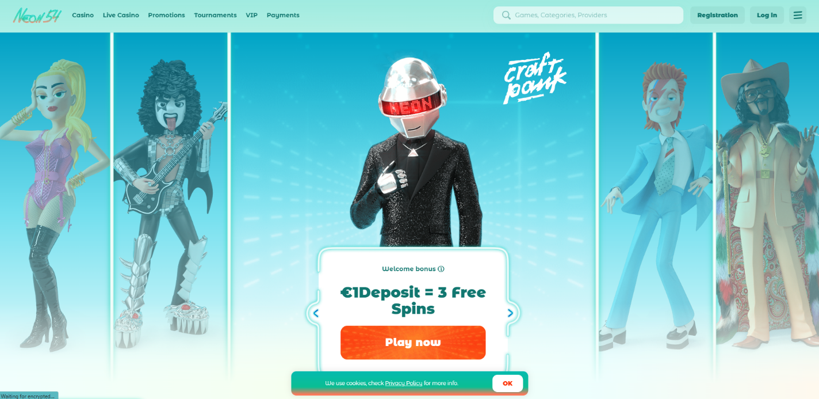Click the Welcome bonus info icon
The width and height of the screenshot is (819, 399).
click(441, 269)
